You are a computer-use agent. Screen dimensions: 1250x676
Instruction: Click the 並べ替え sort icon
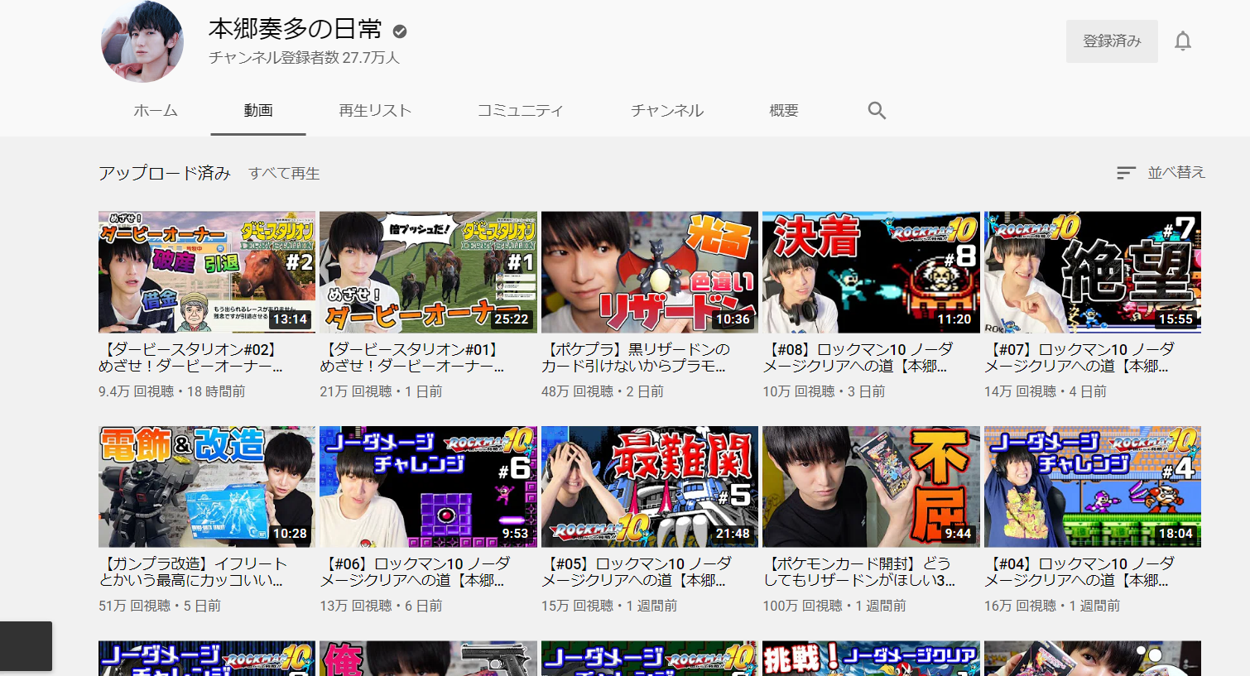tap(1126, 173)
